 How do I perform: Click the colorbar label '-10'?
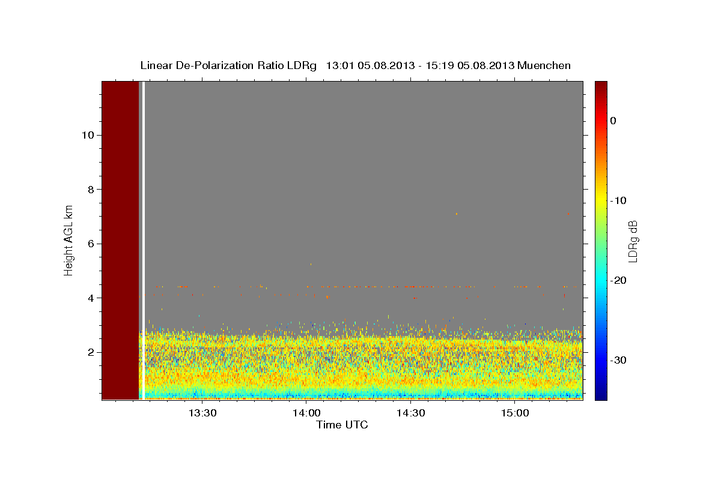click(x=618, y=200)
